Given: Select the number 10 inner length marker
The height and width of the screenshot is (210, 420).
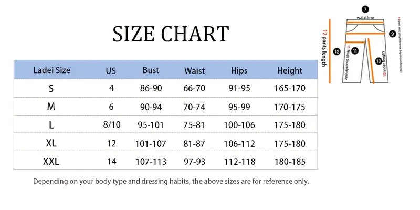Looking at the screenshot, I should coord(379,61).
